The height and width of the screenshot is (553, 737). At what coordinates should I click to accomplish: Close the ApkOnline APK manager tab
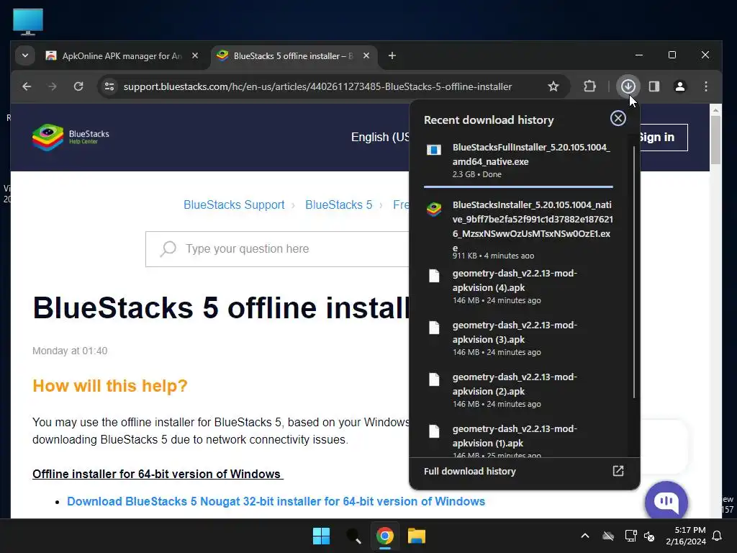click(x=195, y=55)
